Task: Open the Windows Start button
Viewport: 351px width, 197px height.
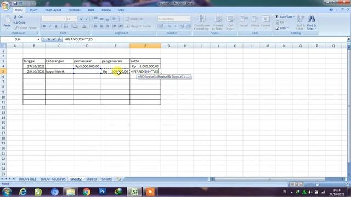Action: [7, 192]
